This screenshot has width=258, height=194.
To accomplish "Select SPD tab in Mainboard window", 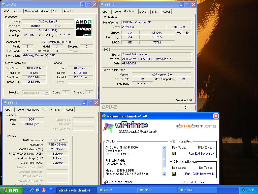I will 154,12.
